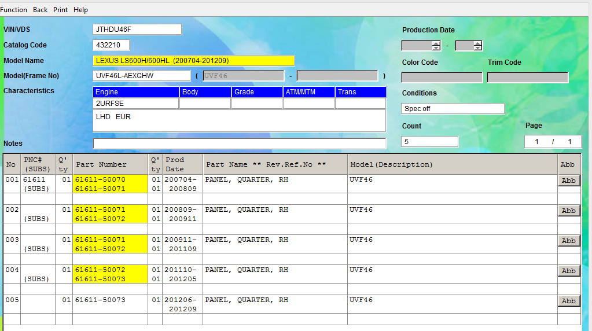
Task: Select substitute part 61611-50073 in row 004
Action: coord(100,279)
